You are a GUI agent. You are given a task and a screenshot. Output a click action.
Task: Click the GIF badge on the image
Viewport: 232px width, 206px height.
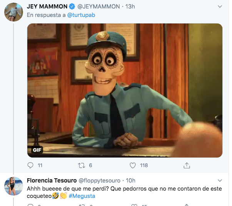37,150
